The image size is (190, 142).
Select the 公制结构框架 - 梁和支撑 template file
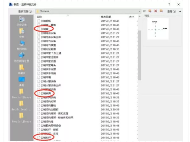click(x=53, y=114)
